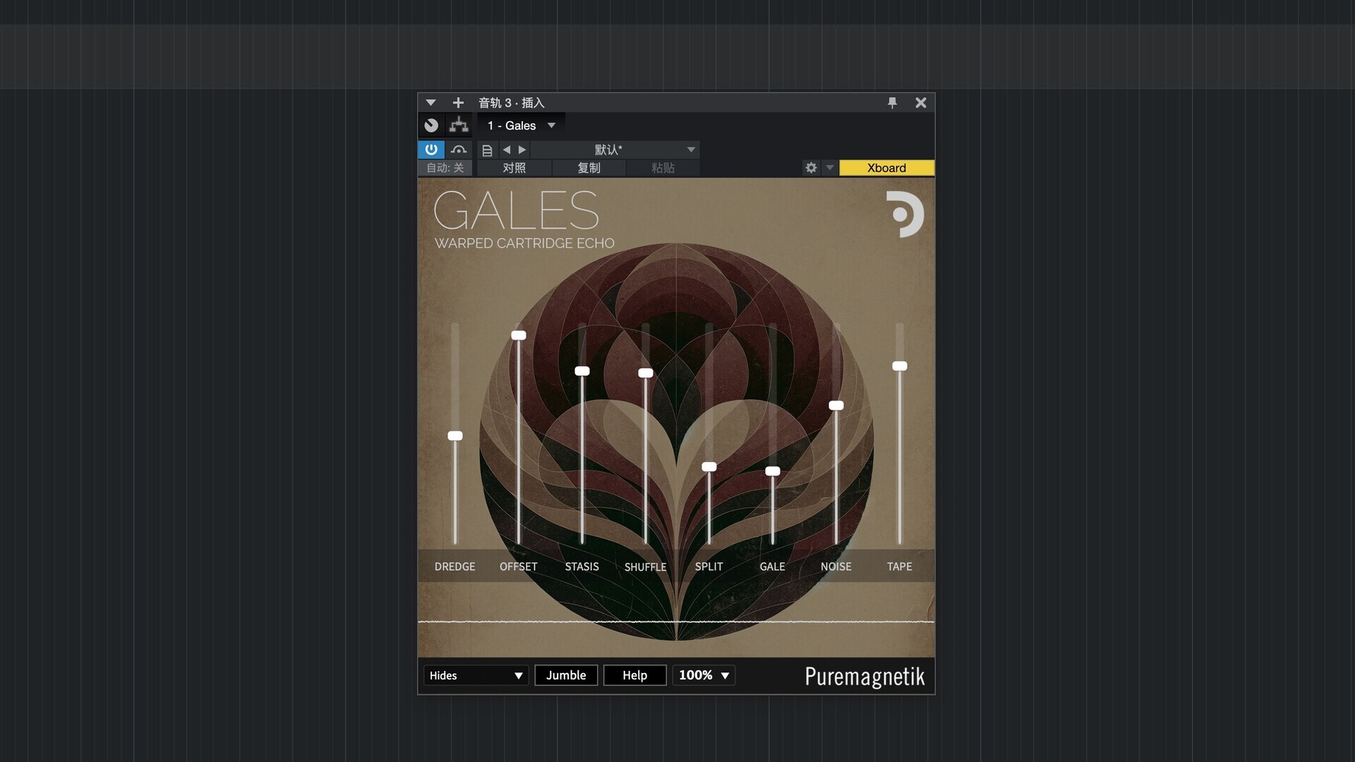Adjust the NOISE slider handle
Image resolution: width=1355 pixels, height=762 pixels.
tap(836, 406)
